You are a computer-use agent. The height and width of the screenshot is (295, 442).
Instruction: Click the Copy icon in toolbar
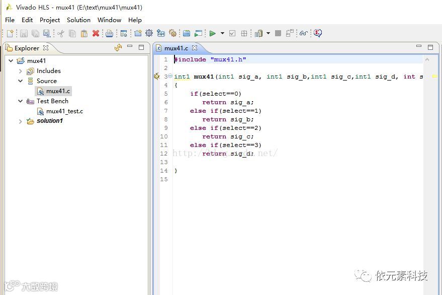72,33
